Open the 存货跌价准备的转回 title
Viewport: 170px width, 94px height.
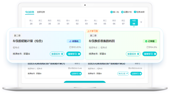tap(102, 41)
